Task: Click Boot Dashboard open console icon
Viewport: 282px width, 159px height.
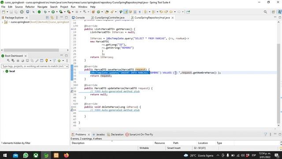Action: (x=27, y=61)
